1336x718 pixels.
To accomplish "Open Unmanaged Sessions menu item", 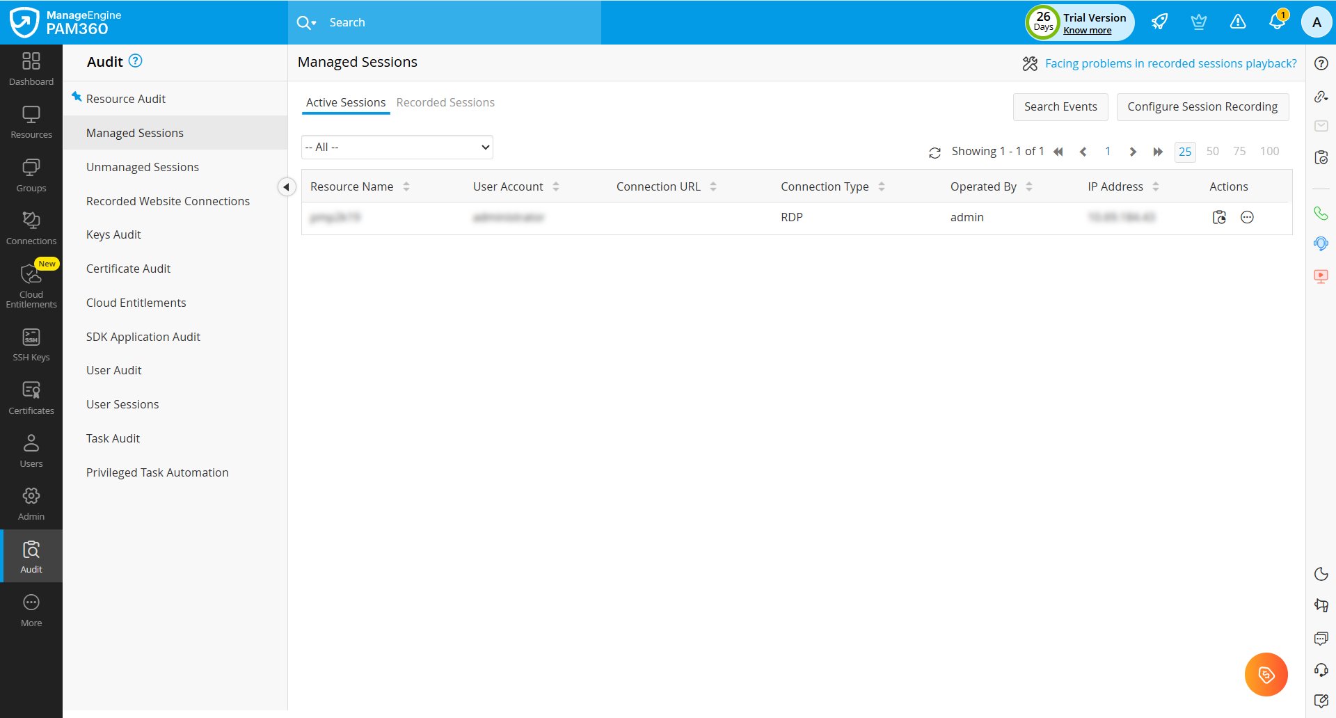I will (143, 167).
